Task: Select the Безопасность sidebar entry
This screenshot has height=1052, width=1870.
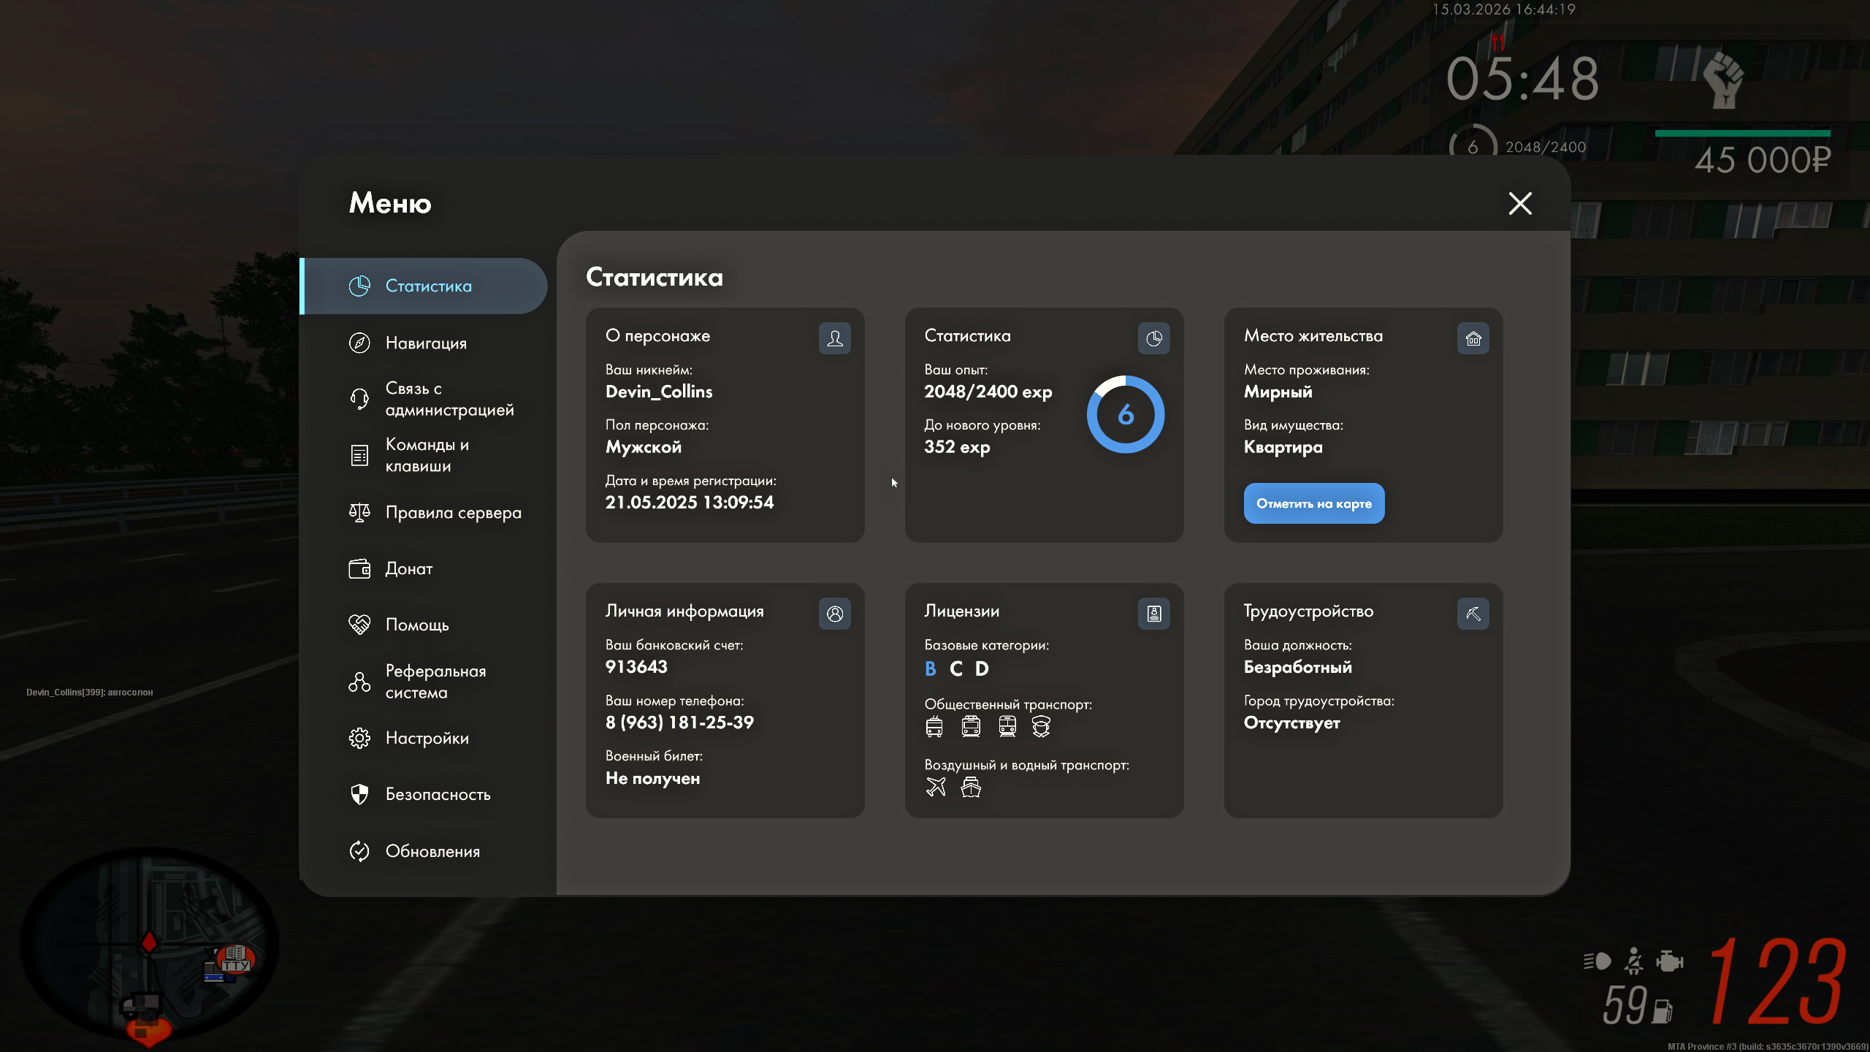Action: point(437,794)
